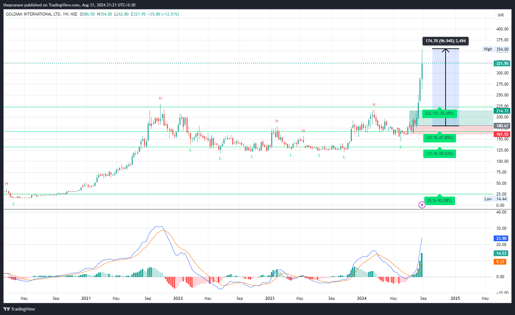The width and height of the screenshot is (515, 315).
Task: Click the change value +35.80 (+12.51%)
Action: coord(164,14)
